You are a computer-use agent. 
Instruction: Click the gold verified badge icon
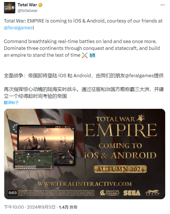(x=40, y=5)
